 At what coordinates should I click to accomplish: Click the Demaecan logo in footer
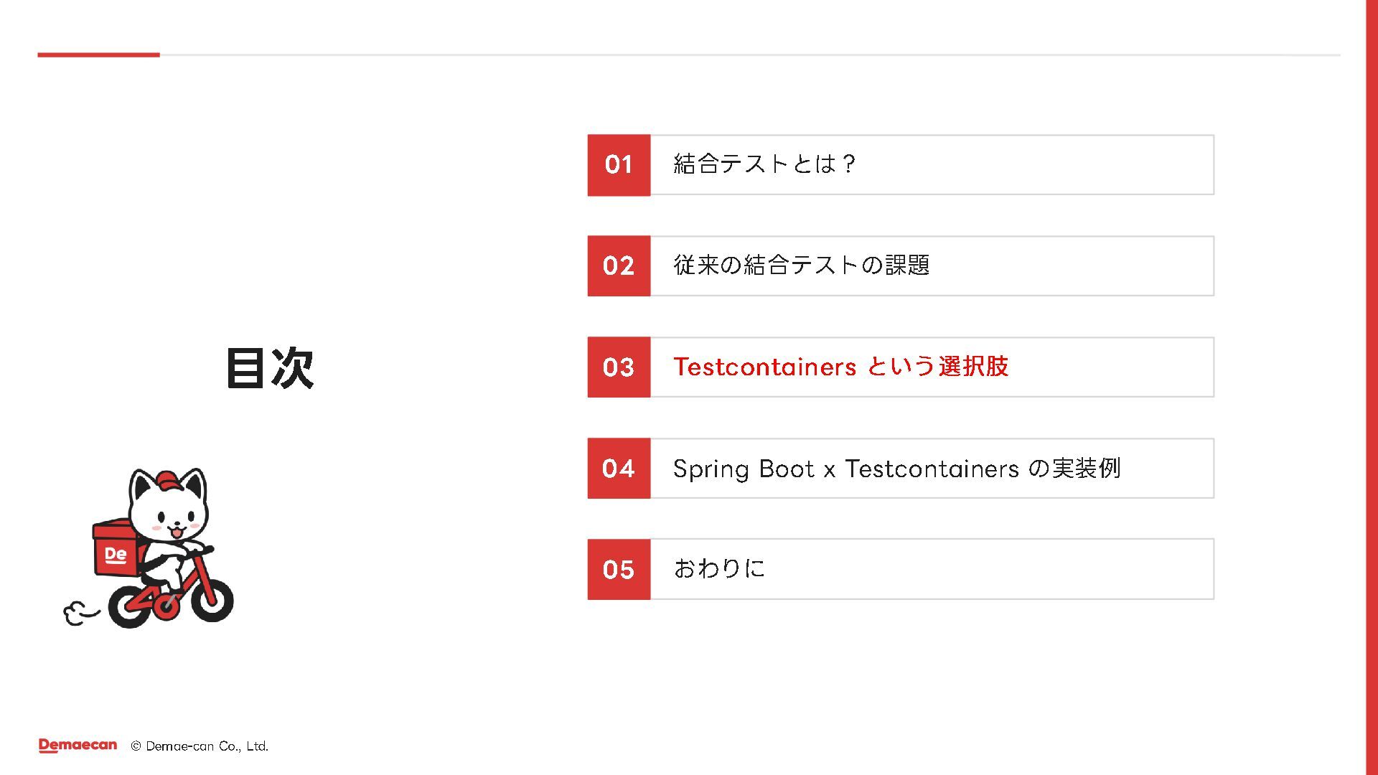(78, 746)
